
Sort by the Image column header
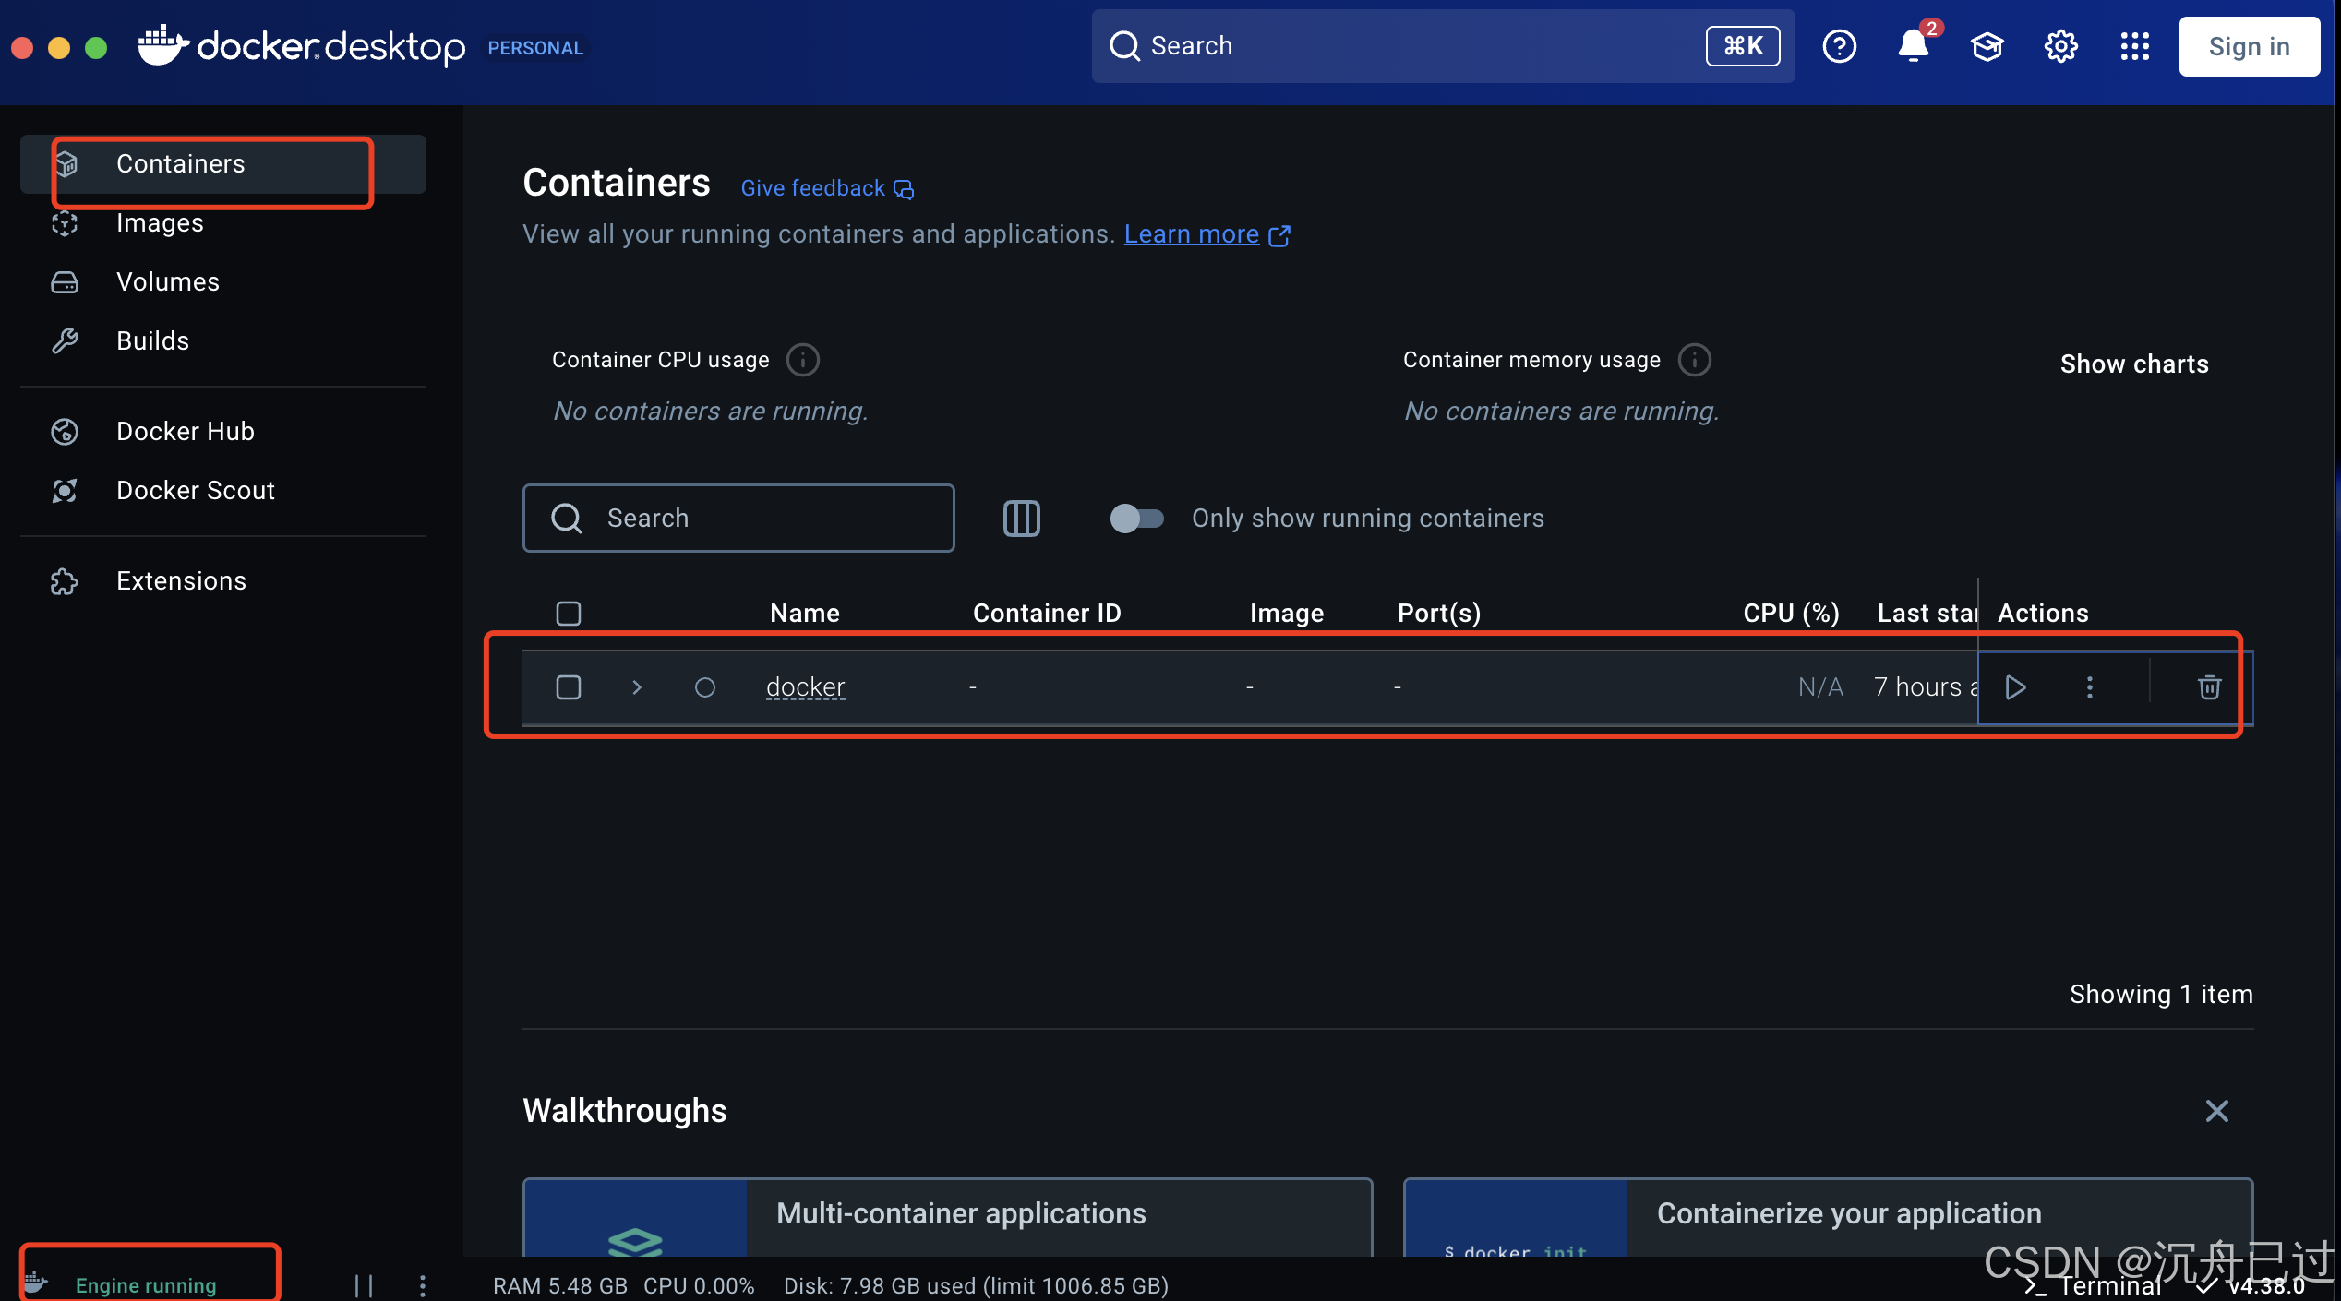tap(1287, 614)
